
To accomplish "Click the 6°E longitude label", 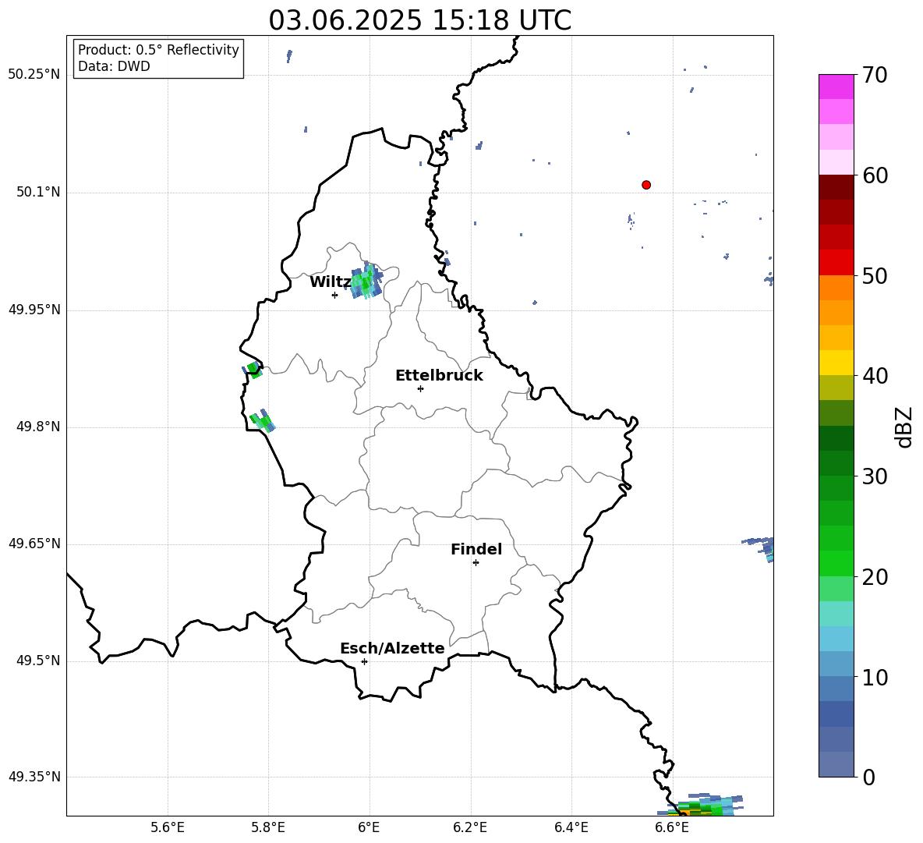I will coord(369,827).
